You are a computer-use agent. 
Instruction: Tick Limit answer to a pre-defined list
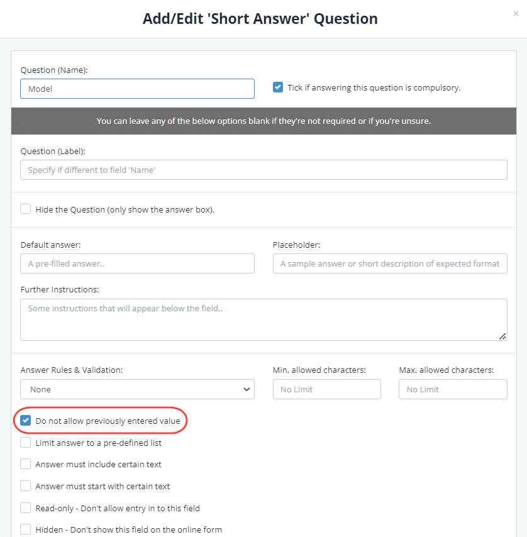[26, 443]
